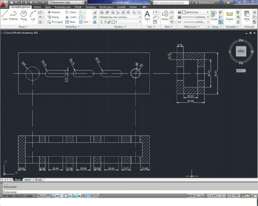258x206 pixels.
Task: Insert a table from the Opis panel
Action: [x=155, y=22]
